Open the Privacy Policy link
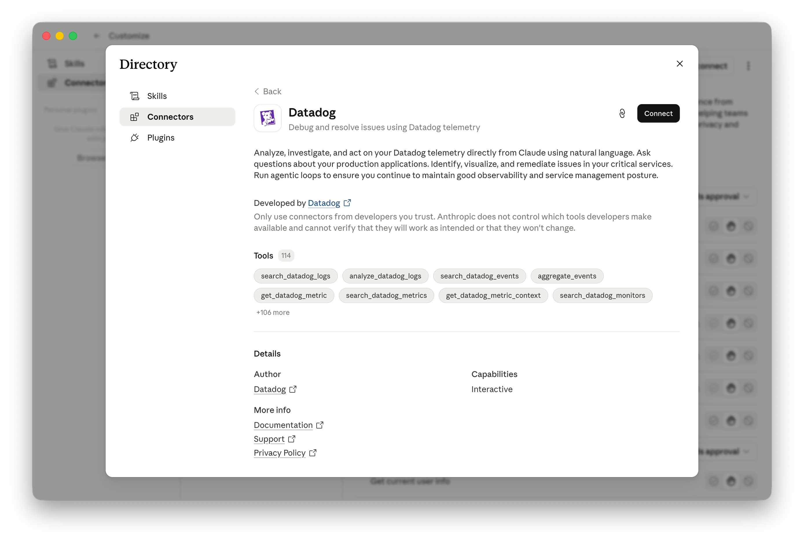Screen dimensions: 804x543 point(280,453)
